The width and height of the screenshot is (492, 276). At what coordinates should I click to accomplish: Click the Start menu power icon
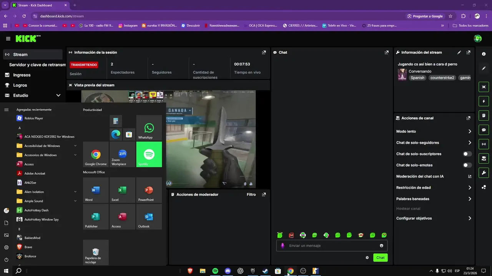tap(6, 260)
